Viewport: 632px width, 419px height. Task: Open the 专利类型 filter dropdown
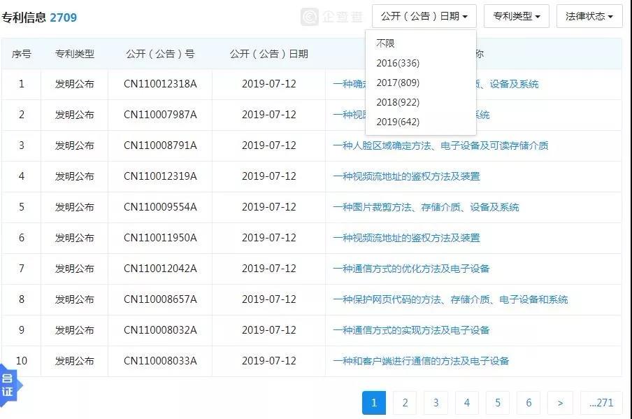(x=515, y=16)
